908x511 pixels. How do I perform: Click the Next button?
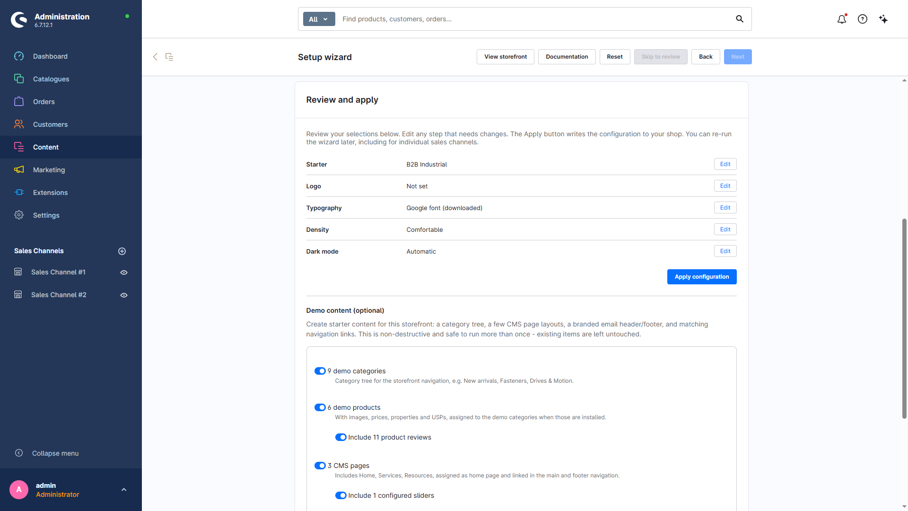pos(738,57)
